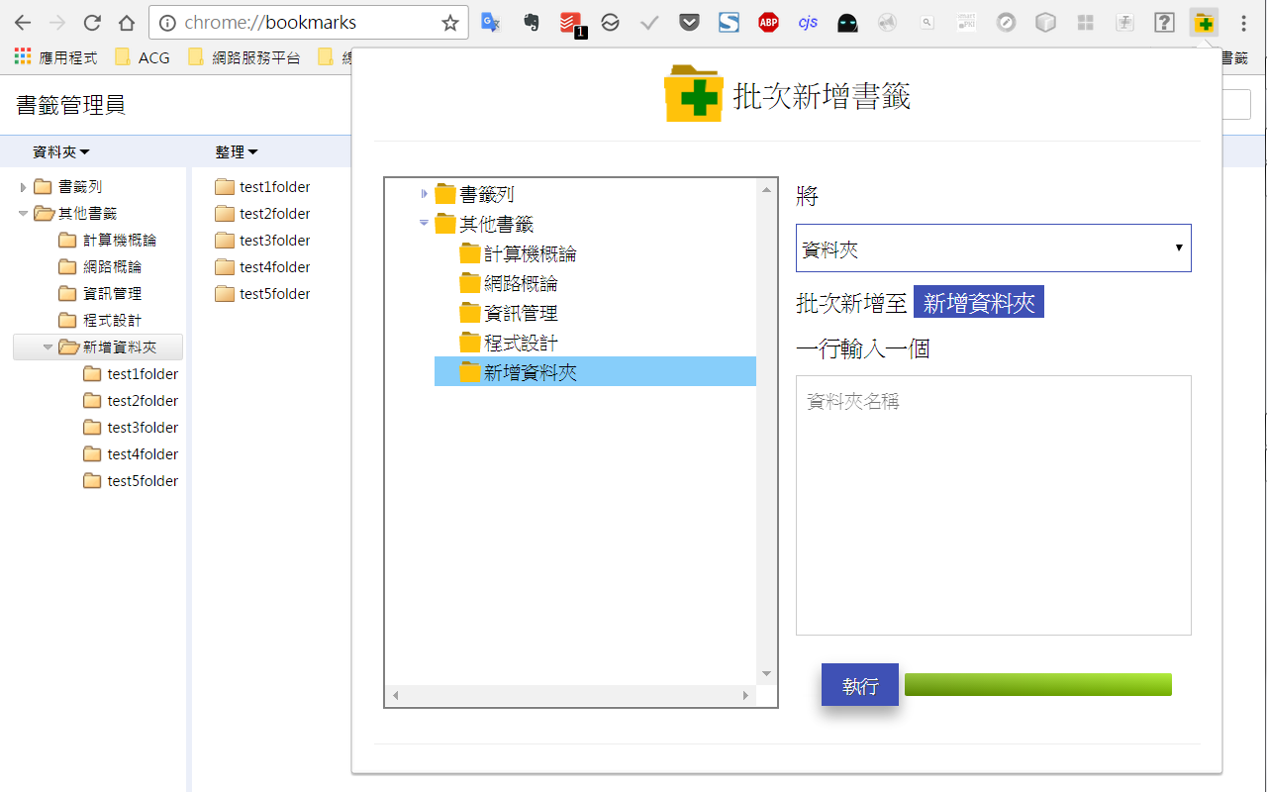Choose 程式設計 folder in popup tree
Viewport: 1267px width, 792px height.
(x=509, y=343)
